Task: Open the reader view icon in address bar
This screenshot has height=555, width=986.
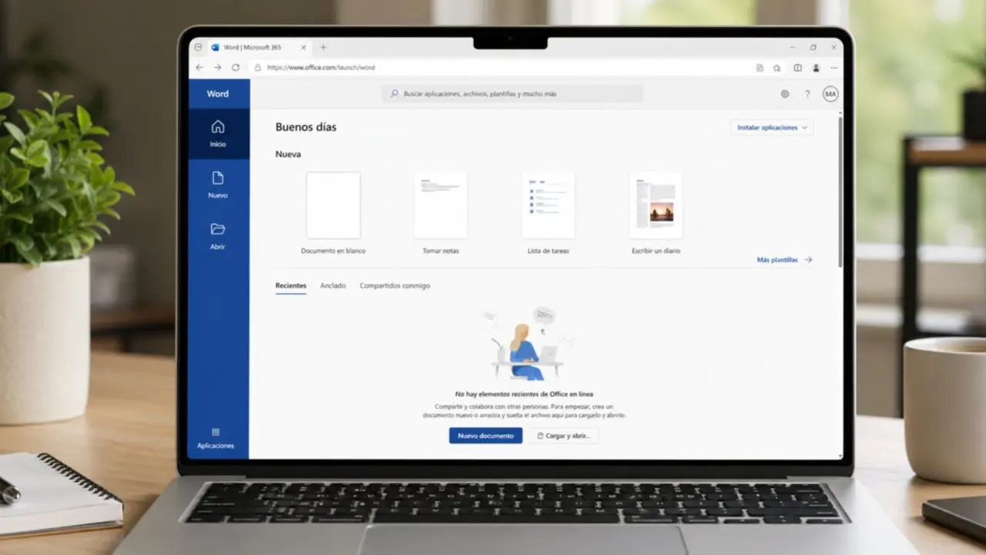Action: [x=760, y=68]
